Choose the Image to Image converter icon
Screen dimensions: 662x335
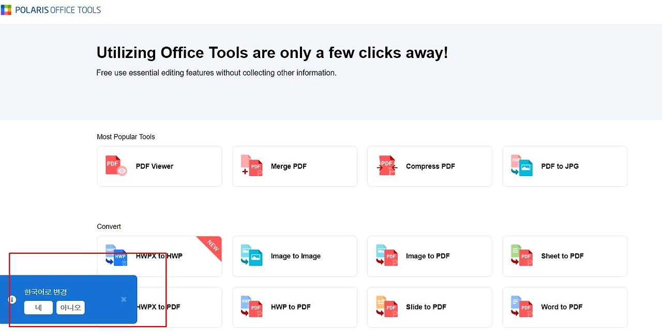251,255
